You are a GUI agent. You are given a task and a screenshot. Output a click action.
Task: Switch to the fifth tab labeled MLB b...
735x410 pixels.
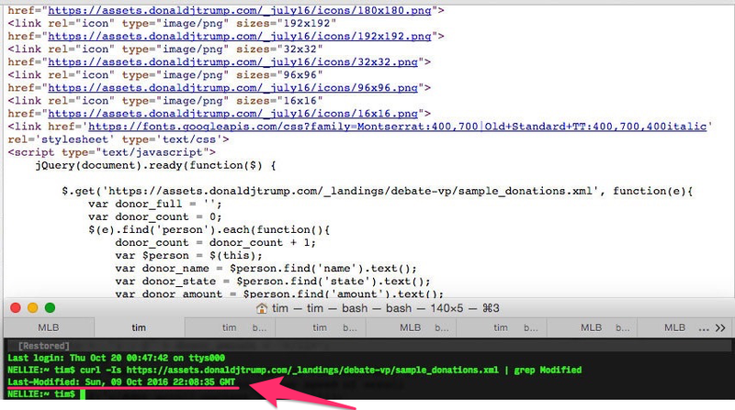coord(411,327)
